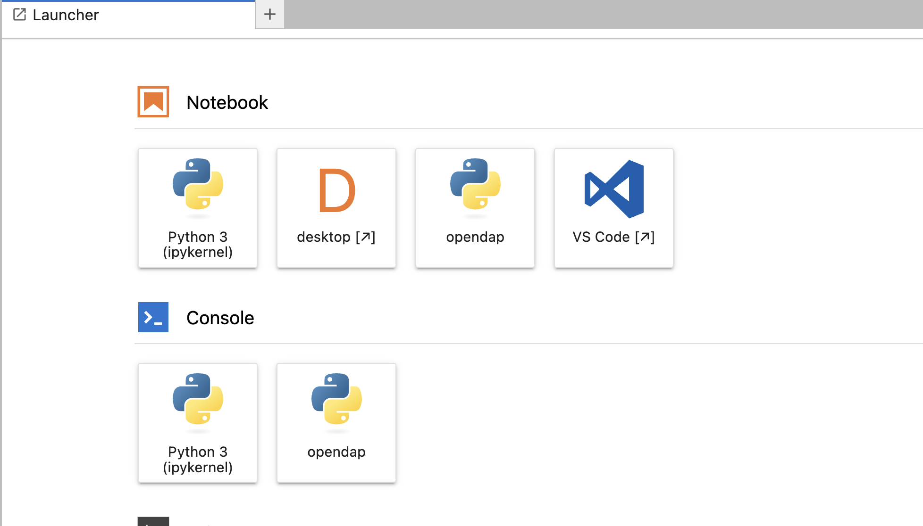Screen dimensions: 923x526
Task: Open a new launcher with the plus button
Action: pos(269,15)
